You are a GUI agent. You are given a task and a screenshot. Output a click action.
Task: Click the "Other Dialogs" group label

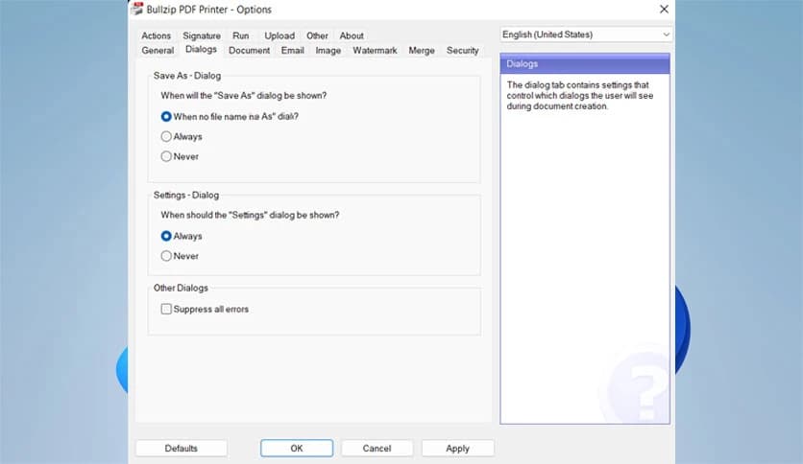[181, 289]
